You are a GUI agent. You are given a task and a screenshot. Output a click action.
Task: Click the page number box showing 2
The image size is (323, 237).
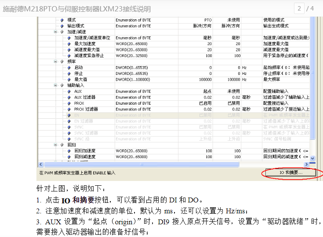[300, 8]
